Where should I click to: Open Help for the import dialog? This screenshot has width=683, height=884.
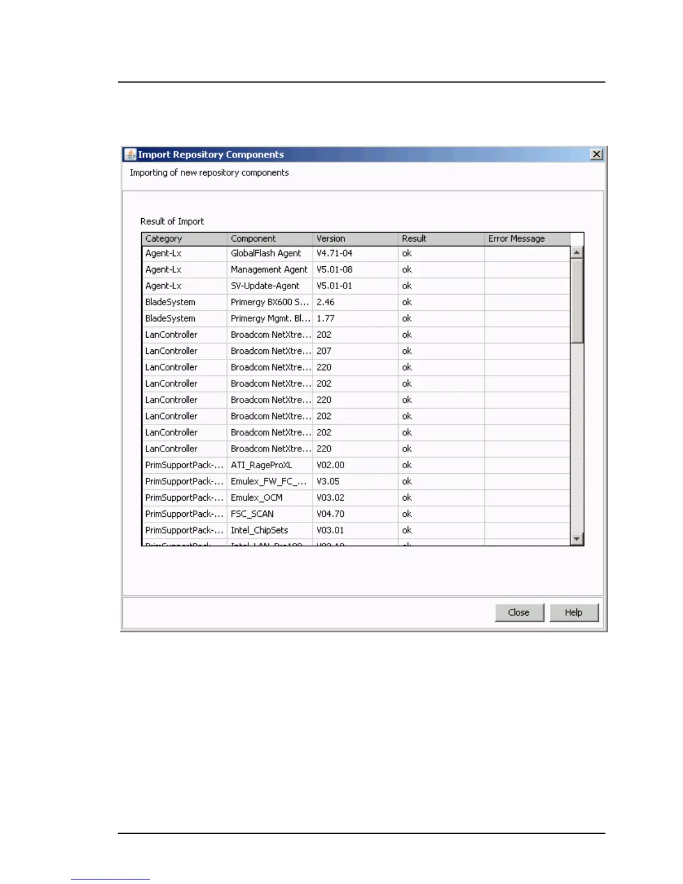tap(574, 612)
